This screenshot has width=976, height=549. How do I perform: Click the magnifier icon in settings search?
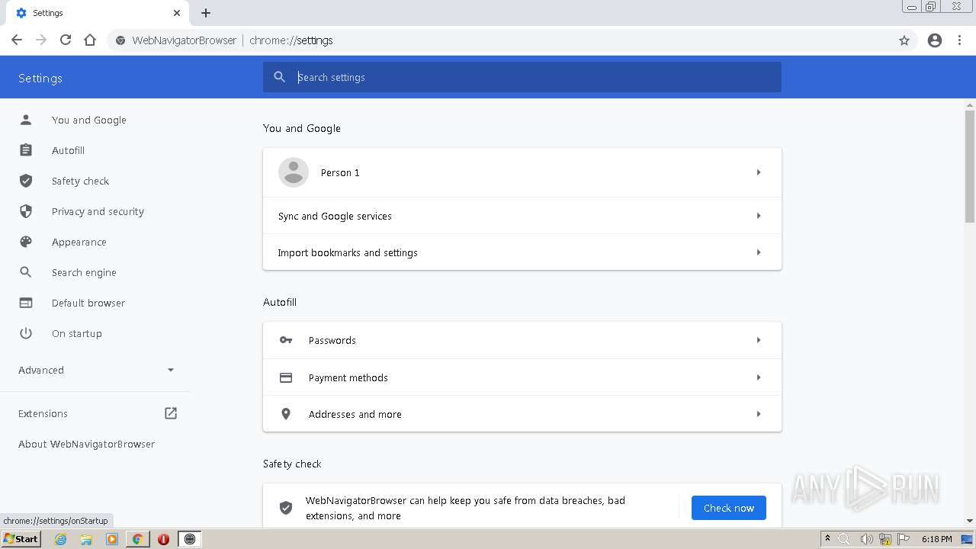[x=280, y=77]
